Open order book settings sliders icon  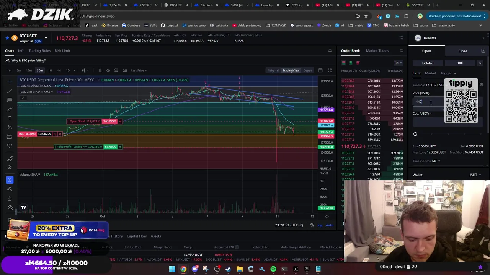(x=401, y=50)
